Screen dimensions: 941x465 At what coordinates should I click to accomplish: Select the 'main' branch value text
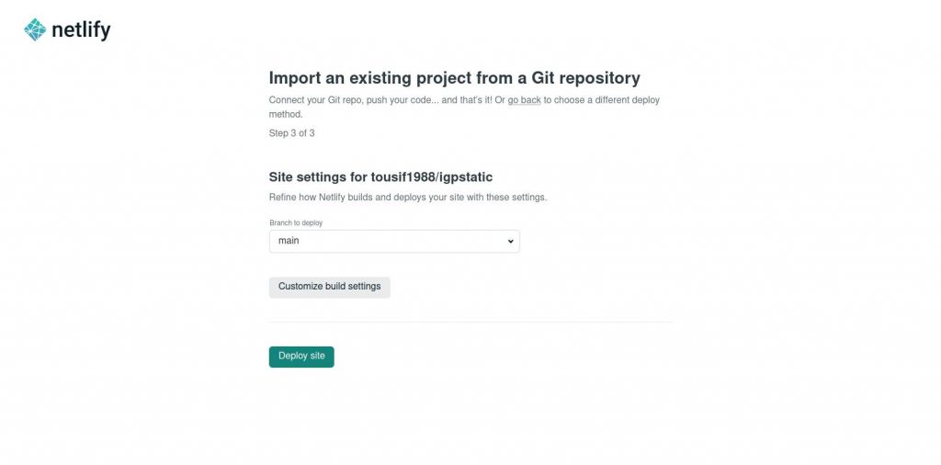point(289,241)
